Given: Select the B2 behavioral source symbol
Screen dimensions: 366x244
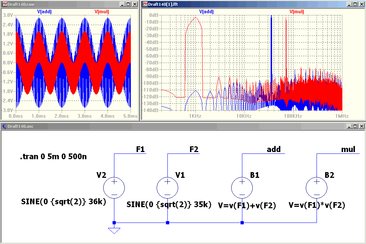Looking at the screenshot, I should tap(317, 188).
